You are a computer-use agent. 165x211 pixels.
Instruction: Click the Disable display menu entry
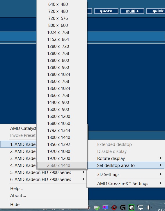[126, 151]
